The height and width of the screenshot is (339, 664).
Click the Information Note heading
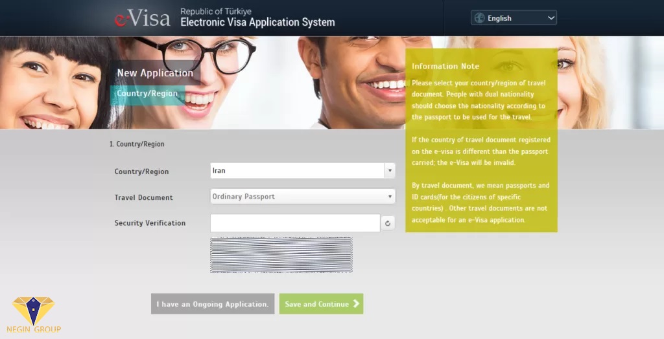[x=445, y=66]
